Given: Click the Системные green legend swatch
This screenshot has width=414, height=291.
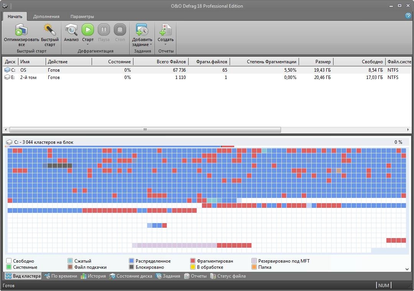Looking at the screenshot, I should 9,267.
